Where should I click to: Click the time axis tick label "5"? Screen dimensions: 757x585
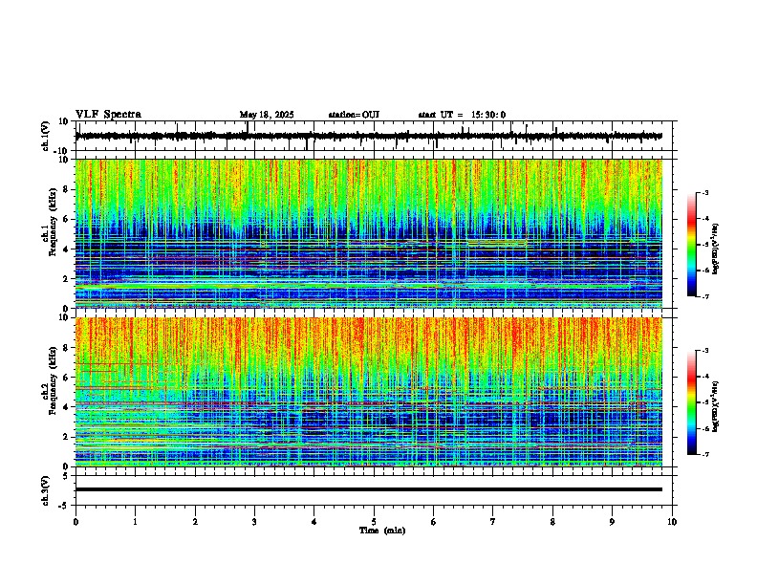(x=374, y=522)
